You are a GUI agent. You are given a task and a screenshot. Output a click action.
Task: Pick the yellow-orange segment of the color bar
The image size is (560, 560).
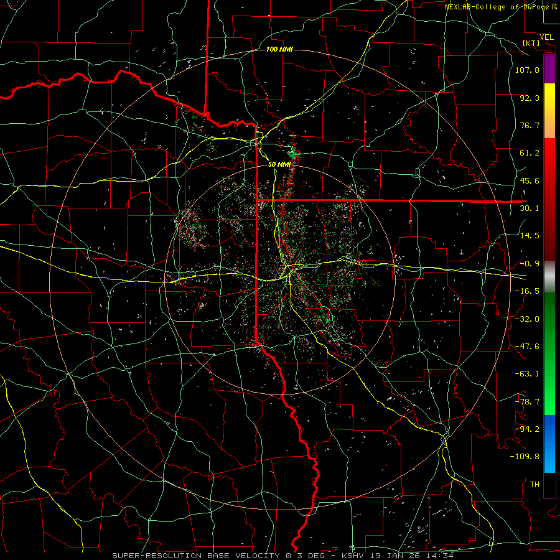(x=549, y=111)
